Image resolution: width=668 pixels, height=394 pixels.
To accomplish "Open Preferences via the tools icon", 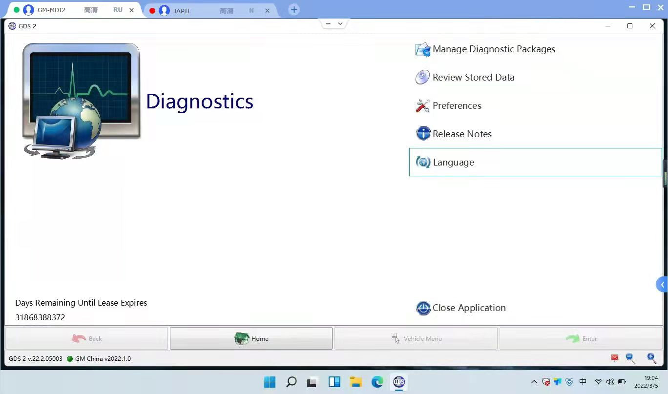I will pyautogui.click(x=422, y=106).
